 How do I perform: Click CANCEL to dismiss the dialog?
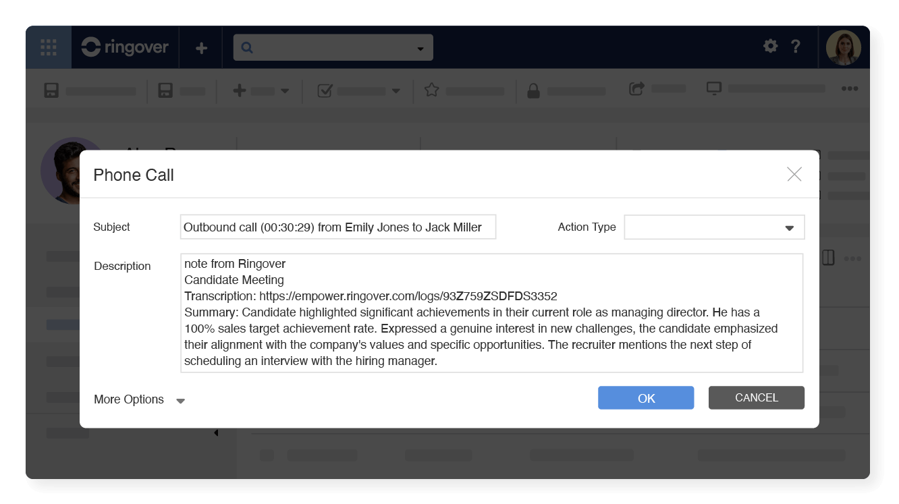pos(756,397)
